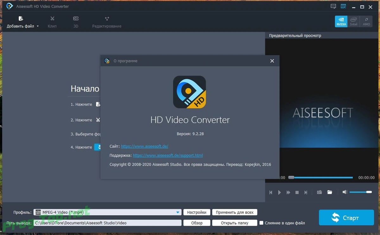Screen dimensions: 380x235
Task: Take a snapshot with camera icon
Action: [320, 192]
